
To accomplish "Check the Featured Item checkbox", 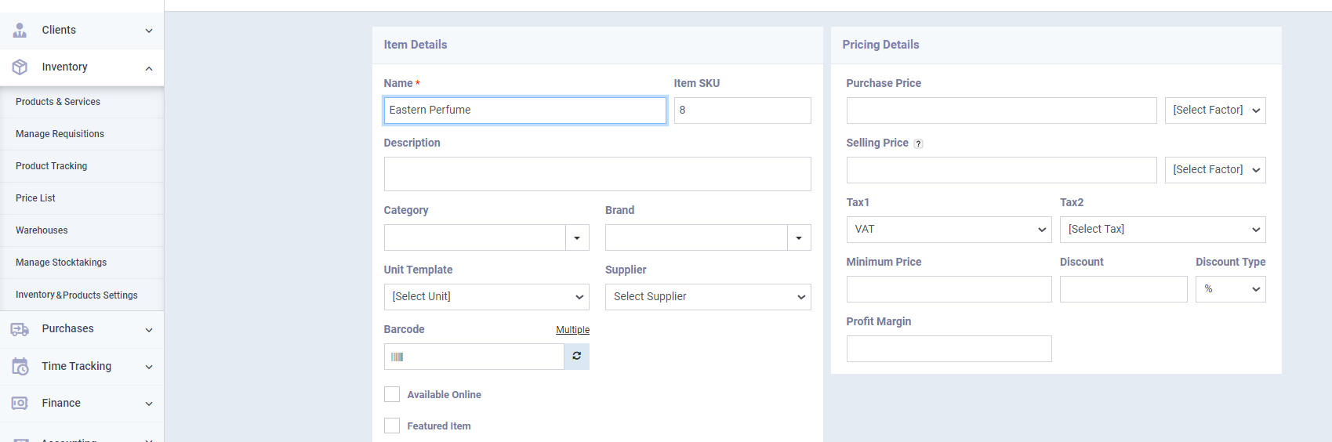I will pos(392,426).
